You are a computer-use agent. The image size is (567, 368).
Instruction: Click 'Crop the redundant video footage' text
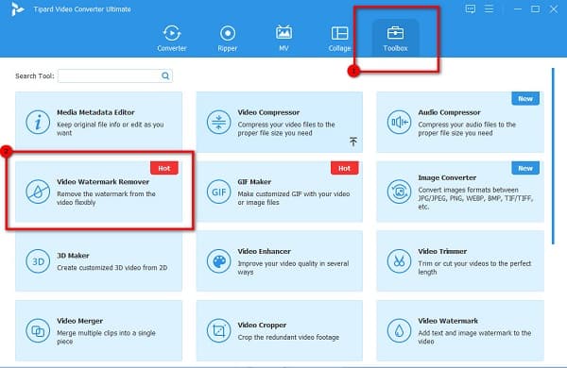[288, 337]
